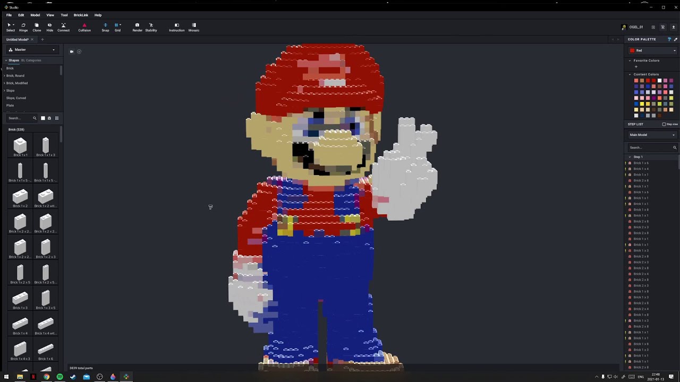Click the viewport reset view icon

(79, 51)
